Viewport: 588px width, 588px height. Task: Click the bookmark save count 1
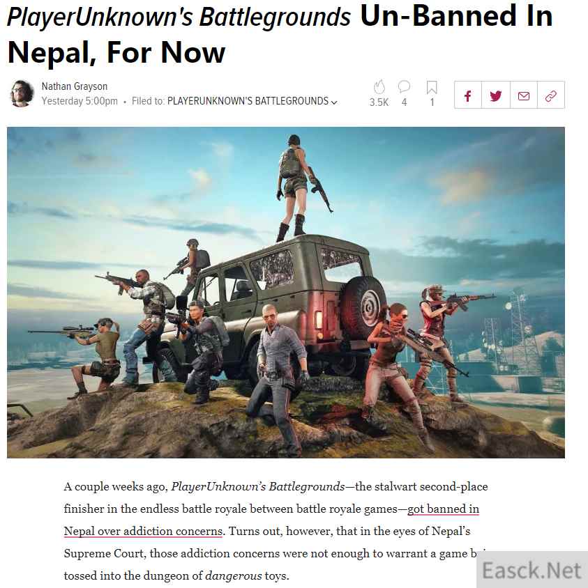coord(432,102)
